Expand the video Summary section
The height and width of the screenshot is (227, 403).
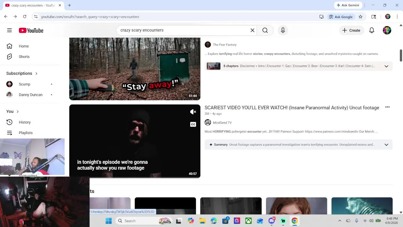[386, 145]
